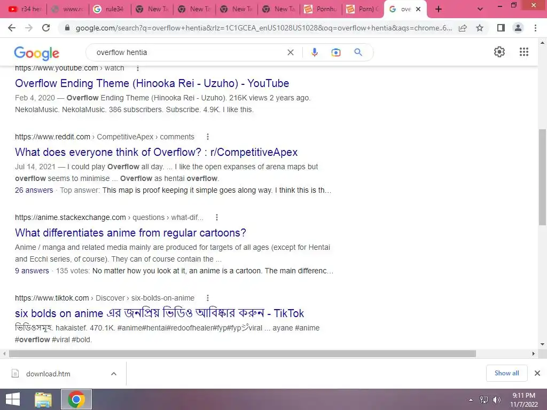Open more options for the tiktok.com result
Screen dimensions: 547x410
[x=208, y=298]
